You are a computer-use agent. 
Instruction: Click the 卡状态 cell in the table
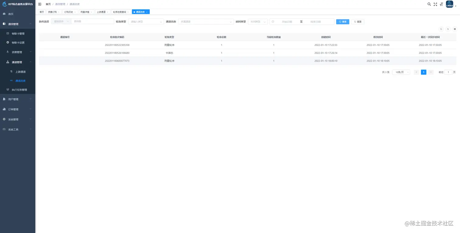(169, 53)
